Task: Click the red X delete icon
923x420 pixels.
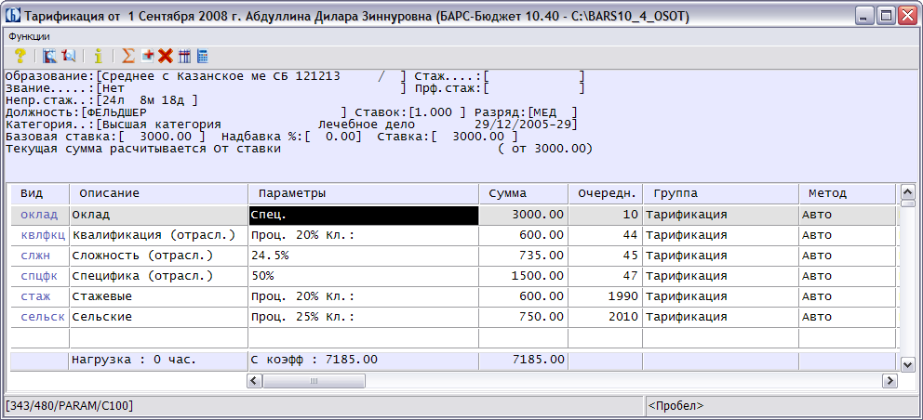Action: 166,56
